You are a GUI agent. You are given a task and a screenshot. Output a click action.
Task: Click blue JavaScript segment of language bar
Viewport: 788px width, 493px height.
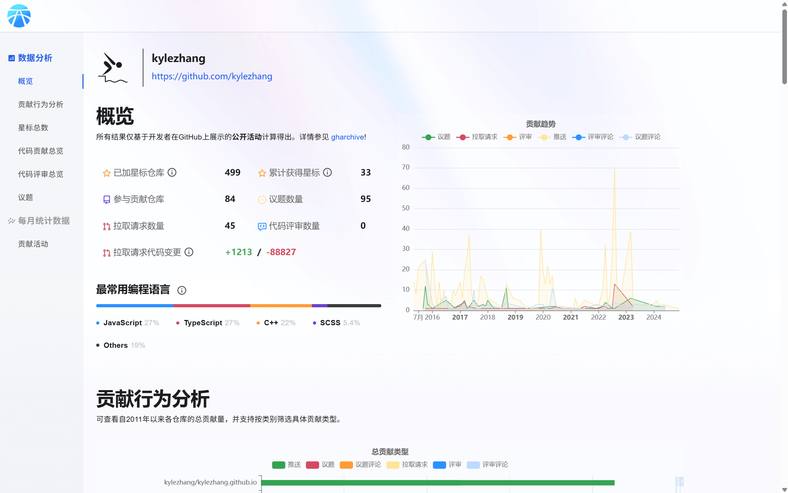point(135,306)
